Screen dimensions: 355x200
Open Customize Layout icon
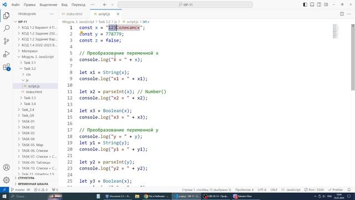(326, 4)
